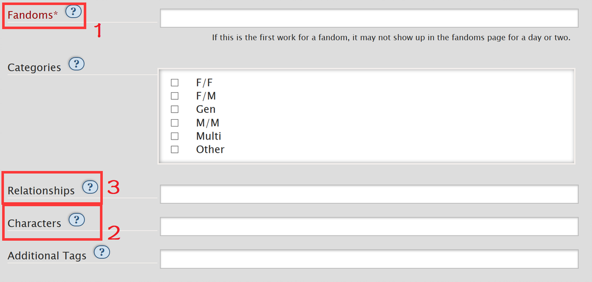This screenshot has height=282, width=592.
Task: Enable the F/M category checkbox
Action: click(175, 96)
